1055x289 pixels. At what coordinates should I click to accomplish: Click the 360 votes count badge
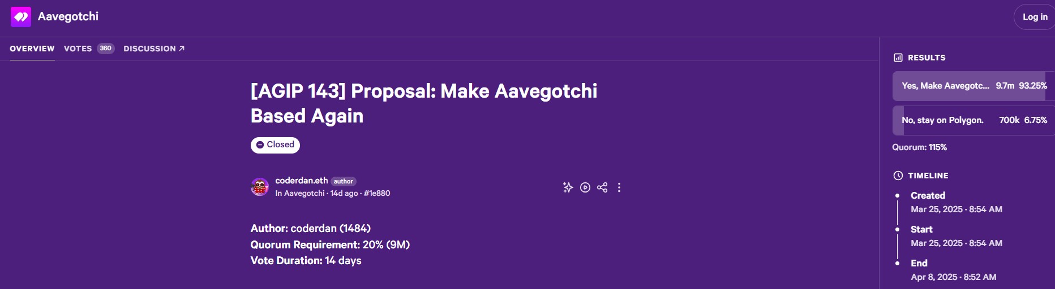point(105,49)
